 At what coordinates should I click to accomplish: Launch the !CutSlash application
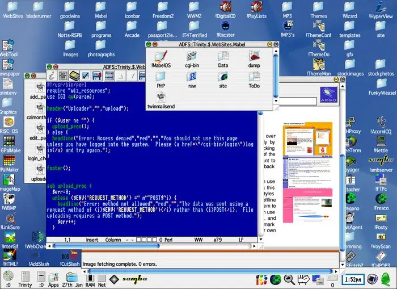point(70,259)
